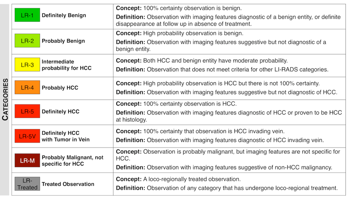This screenshot has height=200, width=356.
Task: Click 'Probably Malignant, not specific for HCC'
Action: tap(72, 160)
